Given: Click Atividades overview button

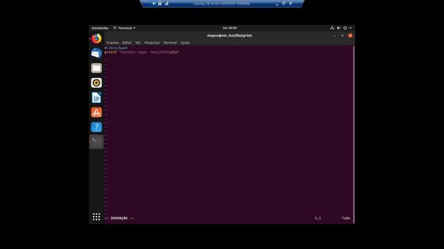Looking at the screenshot, I should coord(100,28).
